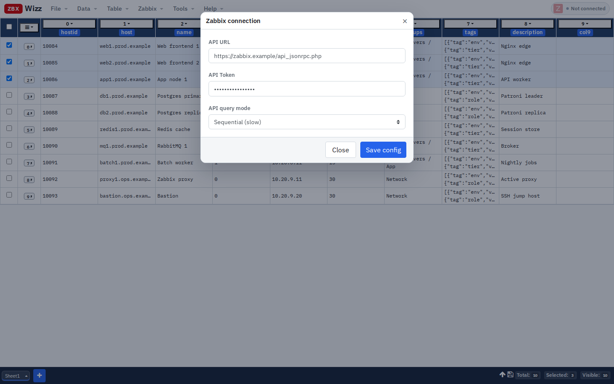Check the row for redis1.prod host
Viewport: 614px width, 384px height.
click(9, 128)
